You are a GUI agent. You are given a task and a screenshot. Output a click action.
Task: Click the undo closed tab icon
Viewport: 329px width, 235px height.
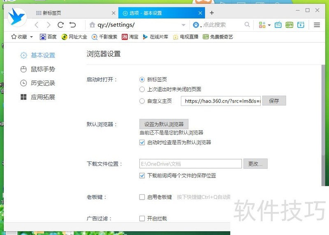[73, 25]
